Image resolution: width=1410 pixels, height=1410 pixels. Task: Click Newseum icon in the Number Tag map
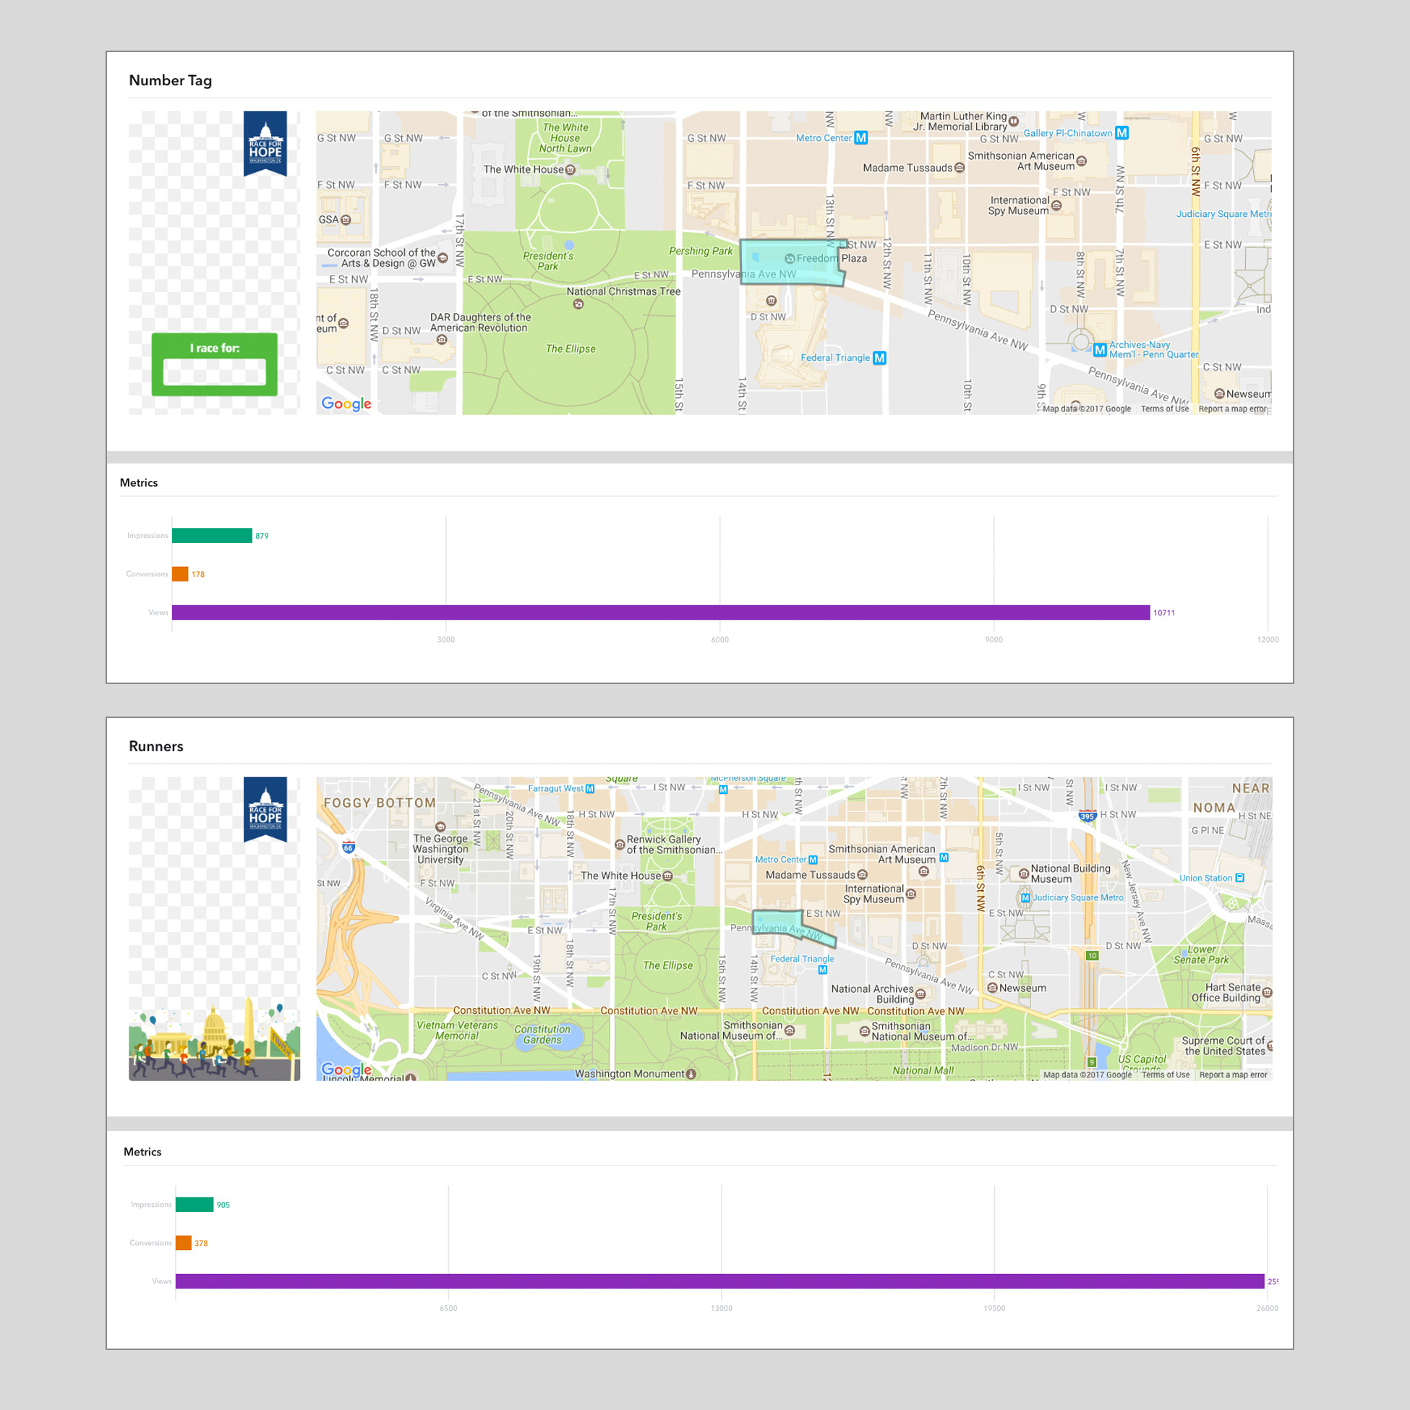[x=1219, y=394]
